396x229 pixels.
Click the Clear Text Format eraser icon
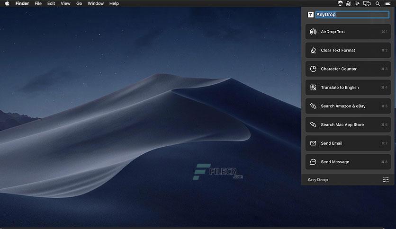pyautogui.click(x=313, y=50)
